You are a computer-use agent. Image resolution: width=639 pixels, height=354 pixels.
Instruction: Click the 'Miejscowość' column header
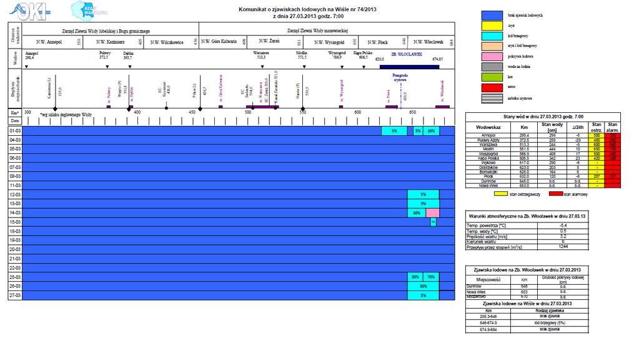tap(488, 280)
